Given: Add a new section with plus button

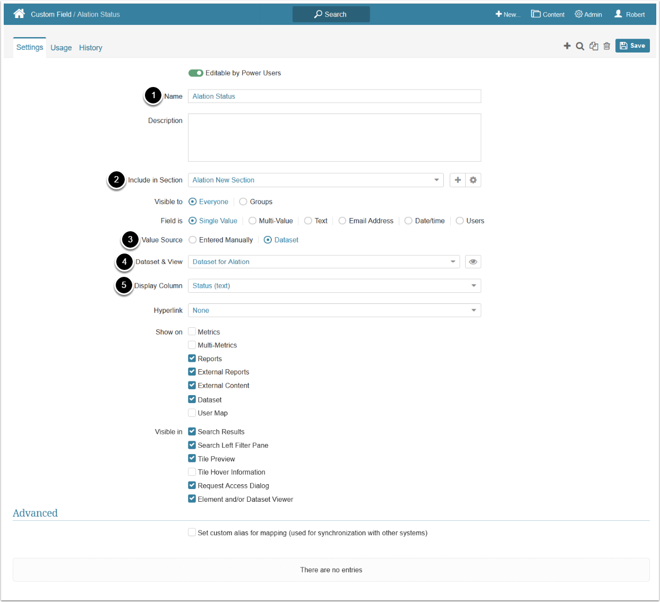Looking at the screenshot, I should click(458, 180).
